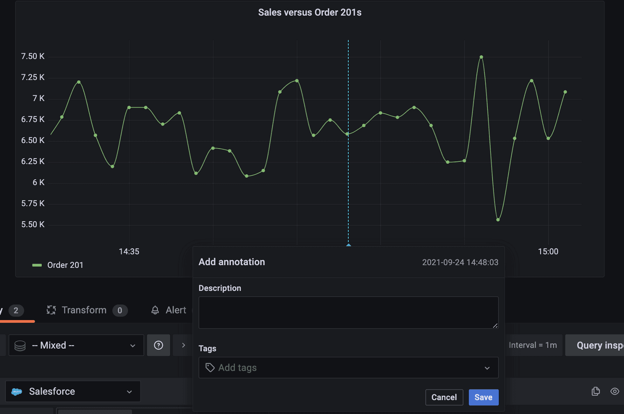Open the Alert tab
624x414 pixels.
coord(175,310)
